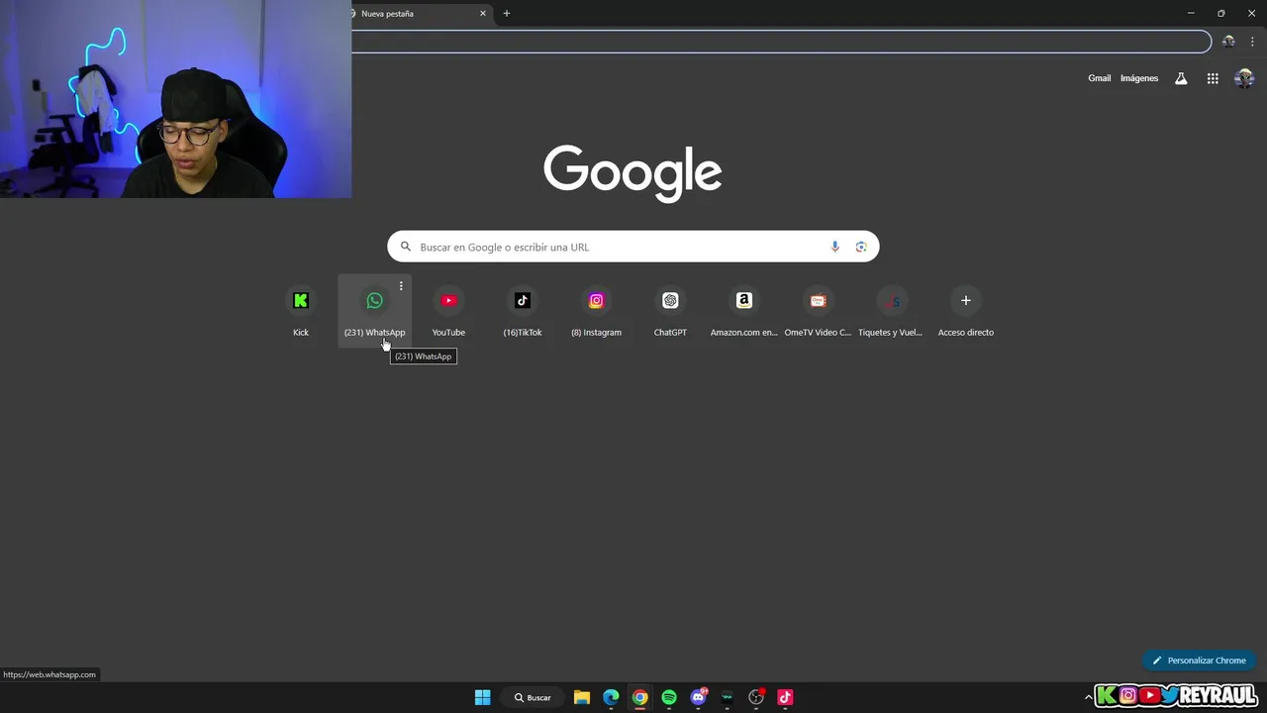This screenshot has height=713, width=1267.
Task: Add a new shortcut via Acceso directo
Action: pos(966,311)
